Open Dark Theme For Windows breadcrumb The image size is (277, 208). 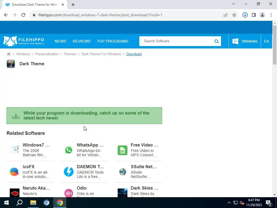click(x=101, y=54)
